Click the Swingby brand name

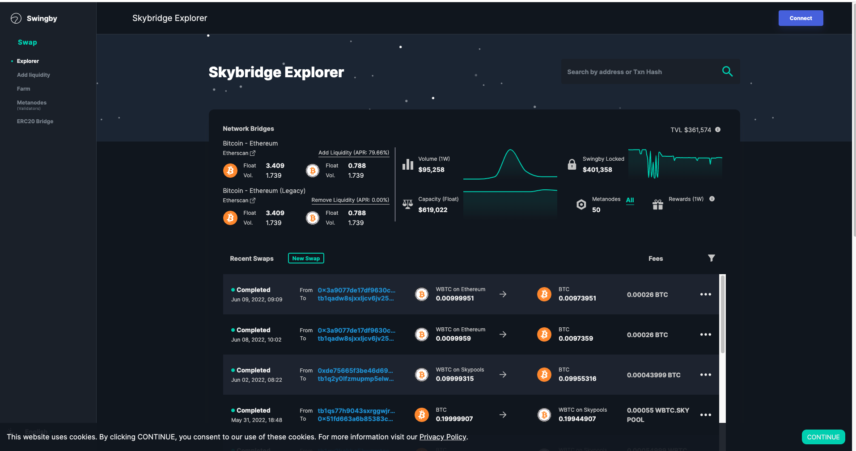[x=42, y=18]
